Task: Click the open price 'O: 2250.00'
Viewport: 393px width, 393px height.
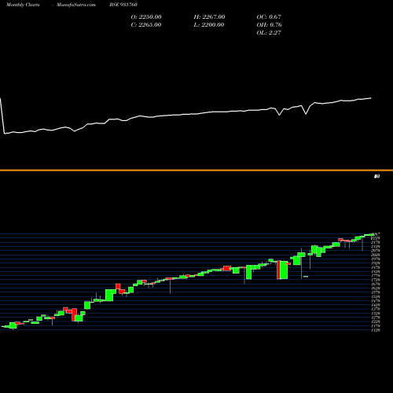Action: (x=146, y=17)
